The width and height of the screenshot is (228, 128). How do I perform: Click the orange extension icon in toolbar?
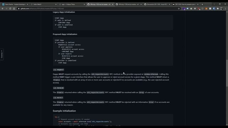(x=206, y=9)
